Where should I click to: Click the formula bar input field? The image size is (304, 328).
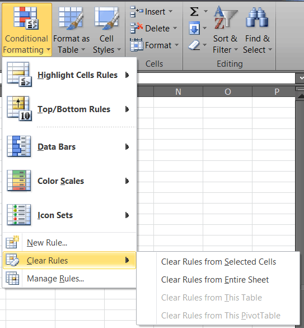(x=216, y=78)
